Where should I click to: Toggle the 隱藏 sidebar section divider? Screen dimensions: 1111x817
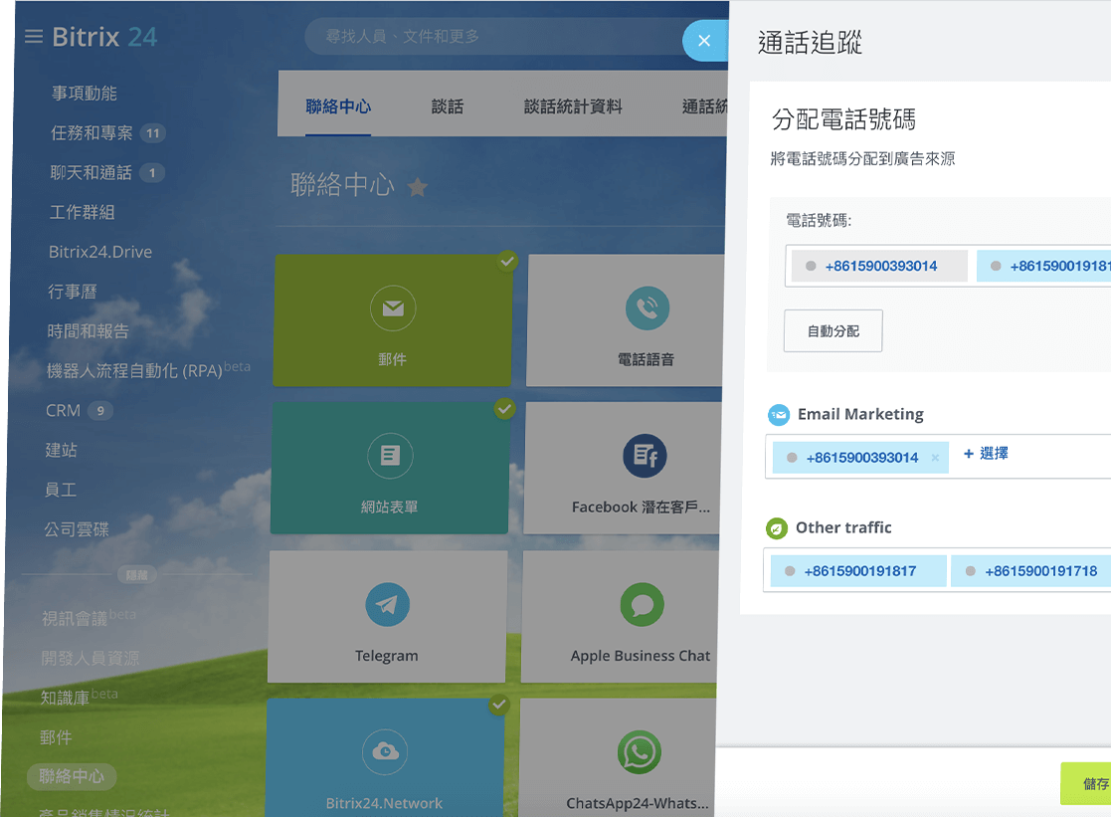point(136,575)
